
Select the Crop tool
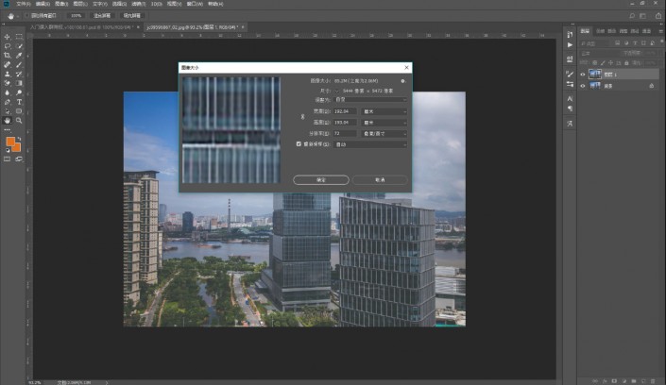[8, 56]
